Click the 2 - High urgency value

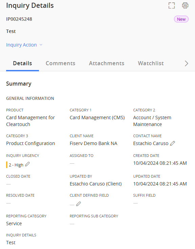16,165
